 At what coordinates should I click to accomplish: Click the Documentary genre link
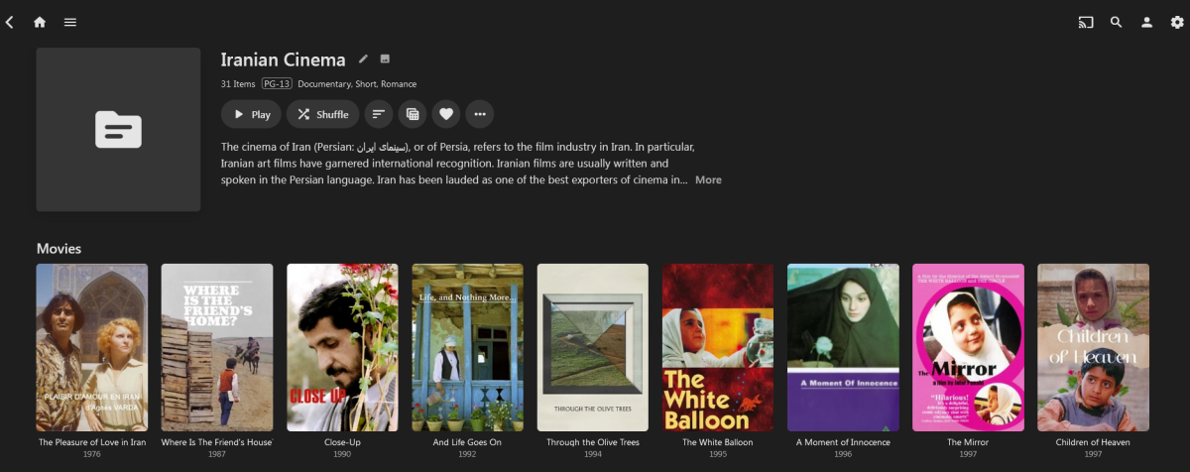(323, 84)
